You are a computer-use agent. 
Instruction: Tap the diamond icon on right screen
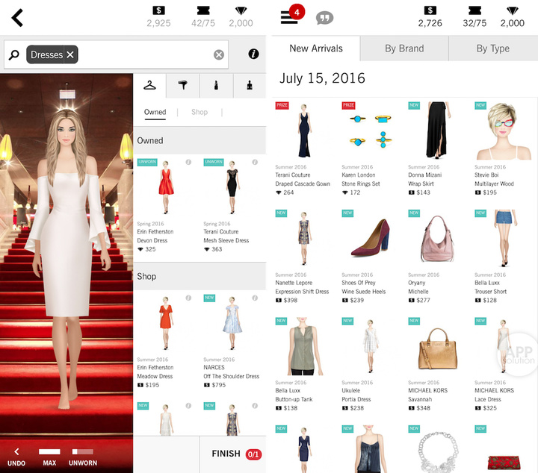(513, 10)
